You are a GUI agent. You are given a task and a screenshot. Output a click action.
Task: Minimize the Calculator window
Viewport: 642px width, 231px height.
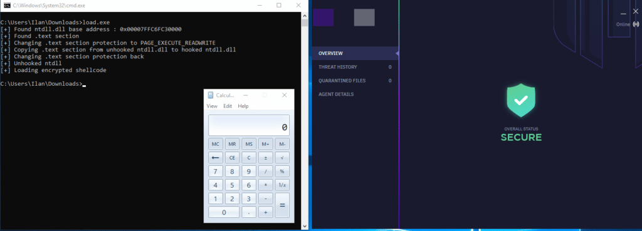point(245,95)
